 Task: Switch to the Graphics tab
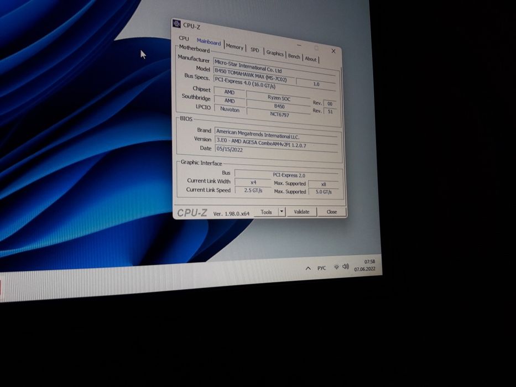[x=275, y=53]
